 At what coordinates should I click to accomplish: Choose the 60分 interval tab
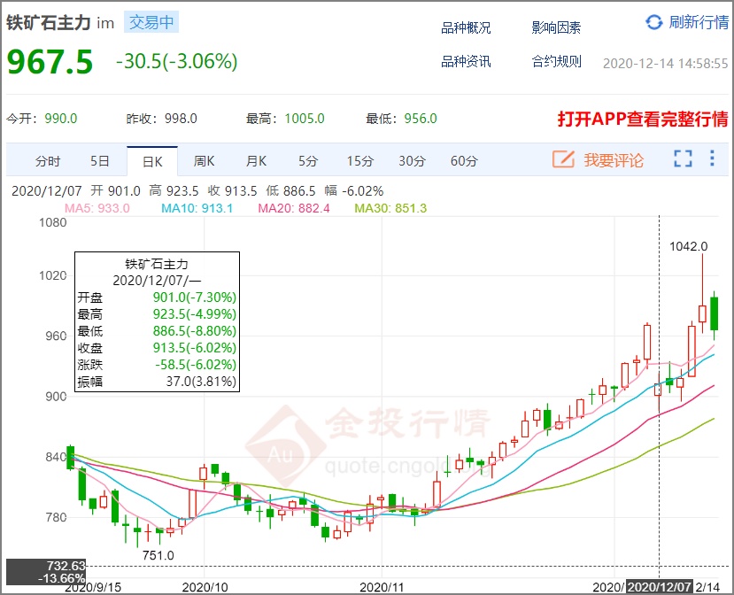pyautogui.click(x=464, y=161)
